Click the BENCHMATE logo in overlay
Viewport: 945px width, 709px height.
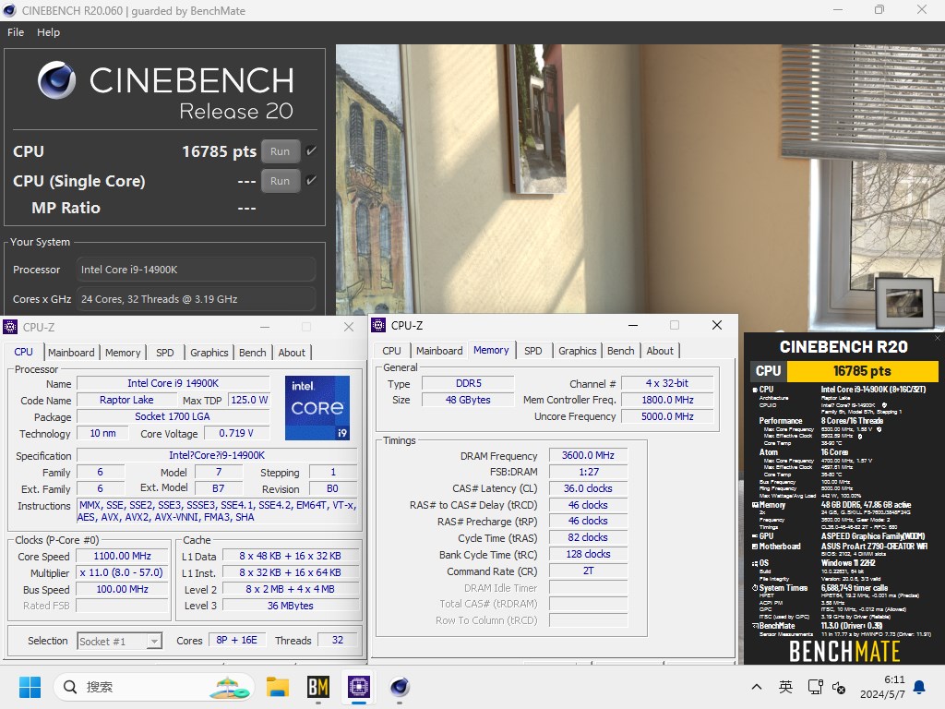point(844,652)
